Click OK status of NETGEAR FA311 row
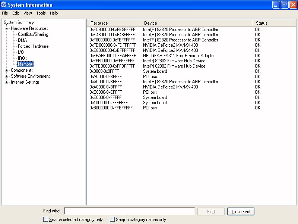Viewport: 298px width, 224px height. pyautogui.click(x=257, y=56)
